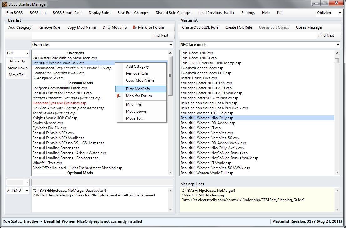Click the userlist scroll down arrow

coord(170,173)
